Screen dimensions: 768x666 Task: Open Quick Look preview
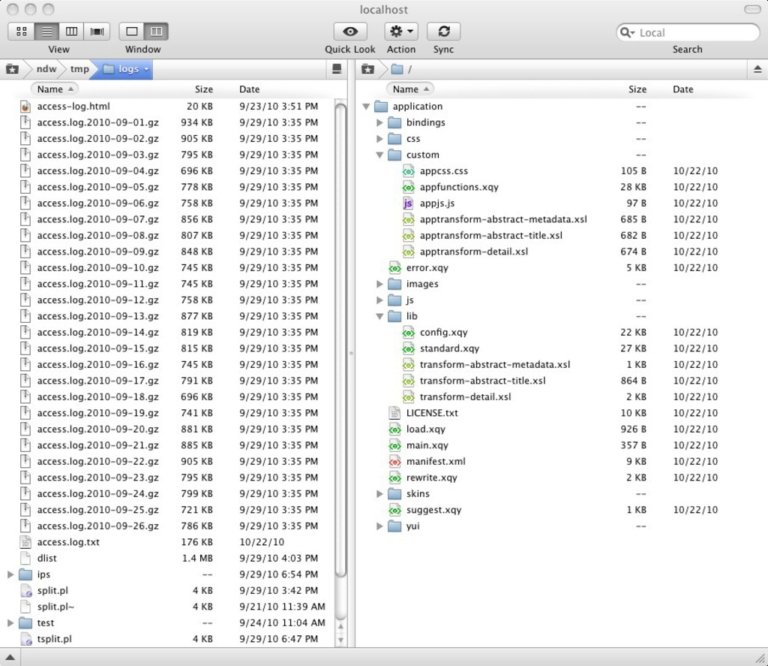[x=350, y=32]
